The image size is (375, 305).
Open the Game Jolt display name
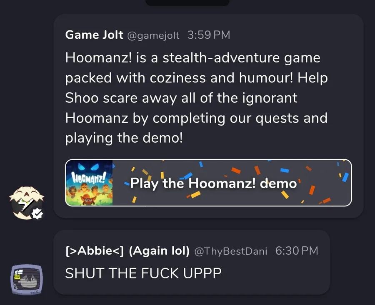[94, 35]
